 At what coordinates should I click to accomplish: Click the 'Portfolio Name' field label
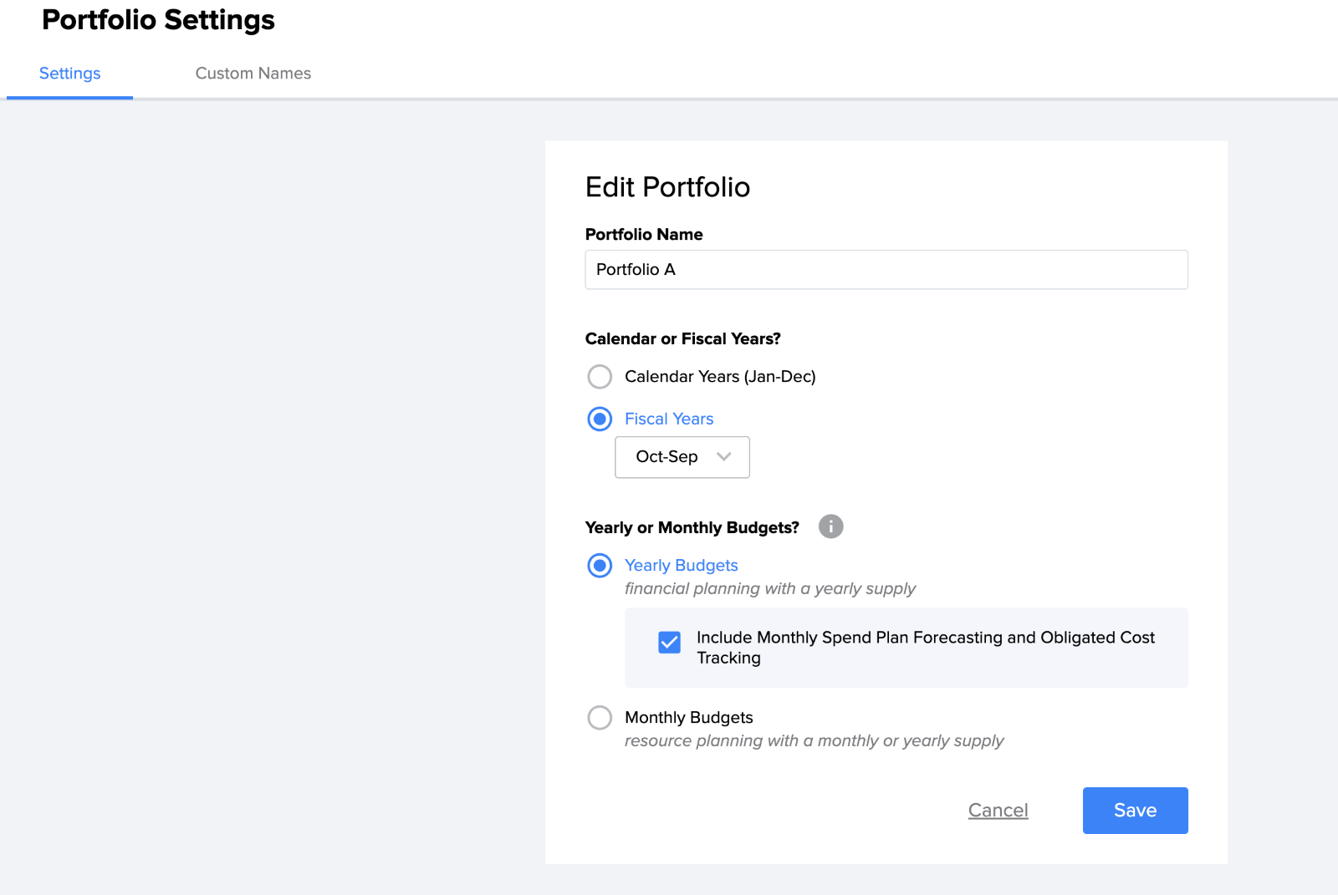coord(644,235)
